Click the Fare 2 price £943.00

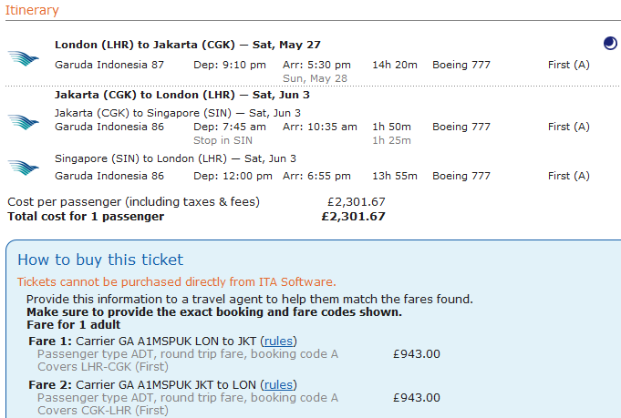click(416, 397)
